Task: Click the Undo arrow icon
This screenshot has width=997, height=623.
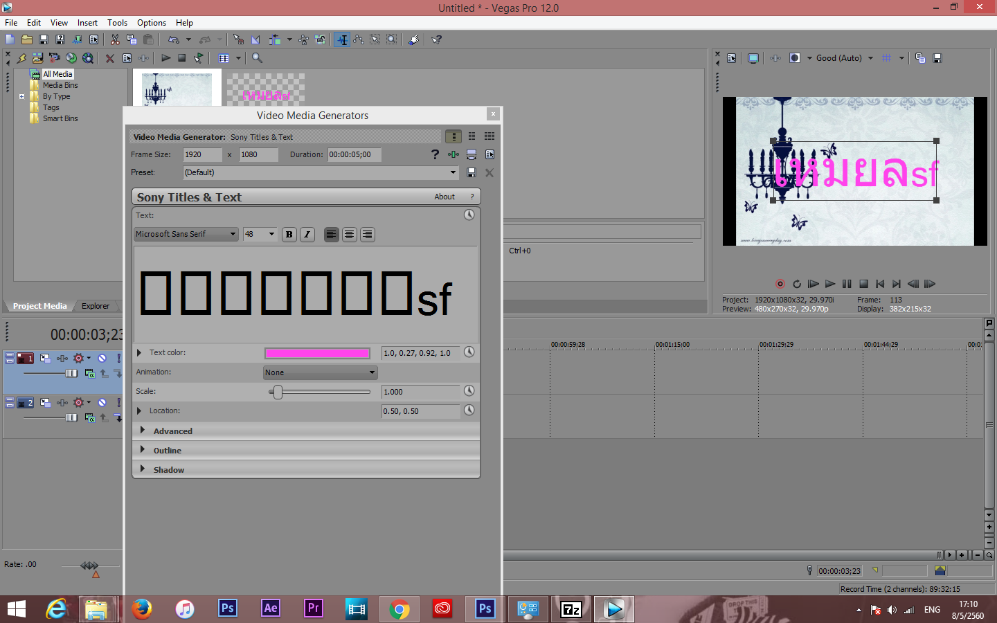Action: point(174,39)
